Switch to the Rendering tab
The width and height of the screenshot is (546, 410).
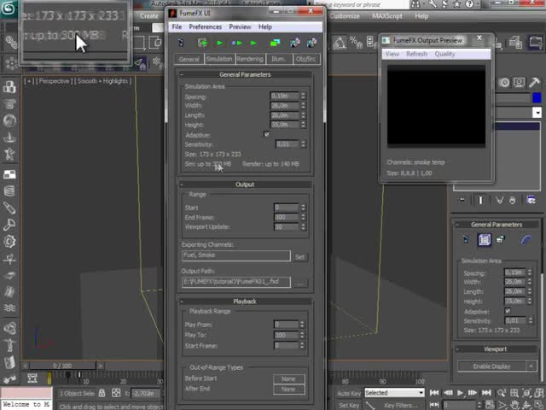(x=250, y=59)
